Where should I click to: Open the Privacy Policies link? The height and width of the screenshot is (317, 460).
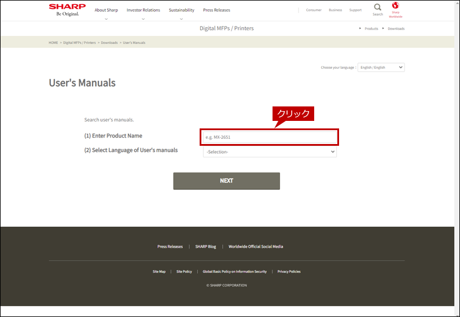tap(289, 271)
